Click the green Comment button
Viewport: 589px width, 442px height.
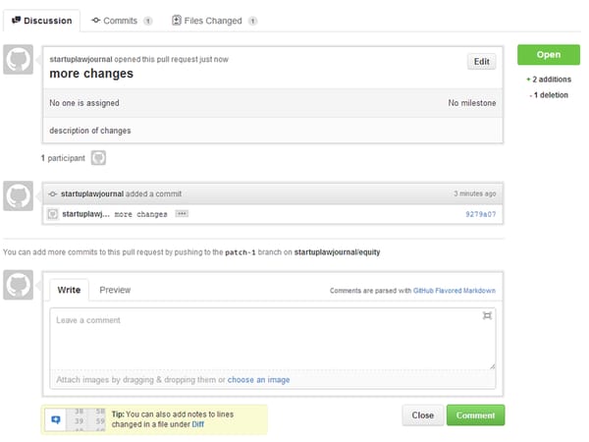(475, 414)
